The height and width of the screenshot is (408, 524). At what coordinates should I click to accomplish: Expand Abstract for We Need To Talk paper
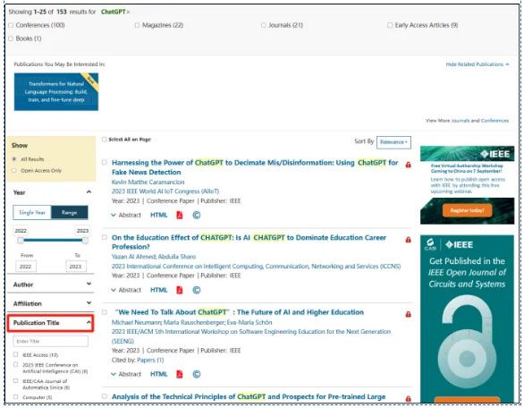pyautogui.click(x=126, y=374)
